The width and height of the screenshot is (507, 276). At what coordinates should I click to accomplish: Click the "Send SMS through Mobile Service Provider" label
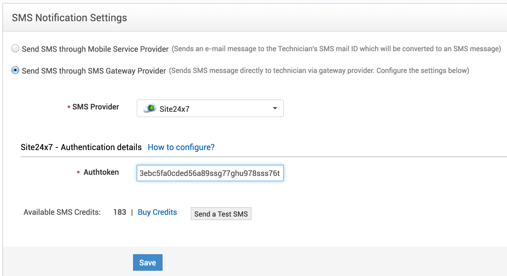tap(95, 49)
